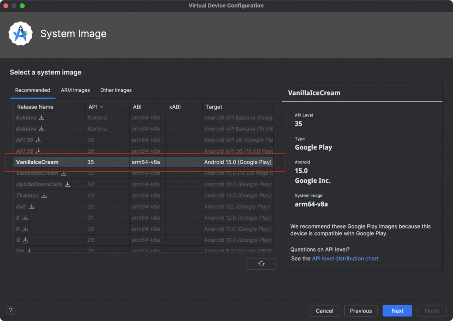Open help via question mark icon

[x=12, y=310]
